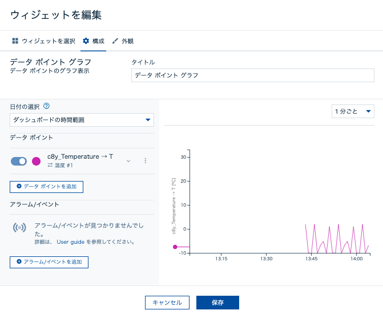The height and width of the screenshot is (318, 383).
Task: Switch to the 構成 tab
Action: click(93, 41)
